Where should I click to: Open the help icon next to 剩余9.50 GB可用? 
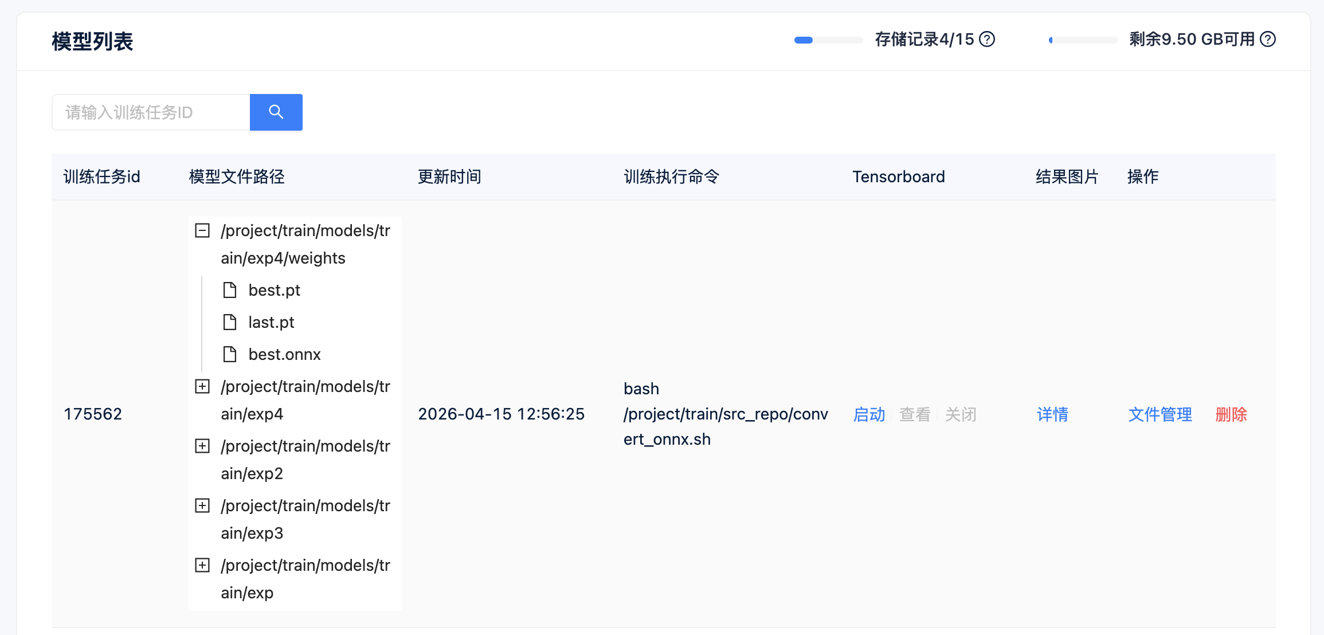[x=1268, y=39]
